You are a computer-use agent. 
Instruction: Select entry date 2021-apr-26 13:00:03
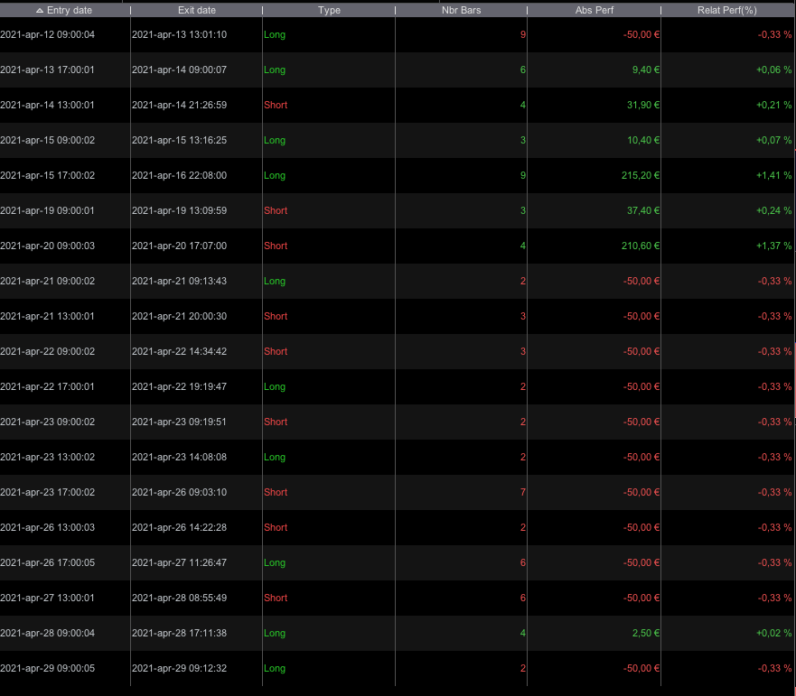(x=47, y=527)
